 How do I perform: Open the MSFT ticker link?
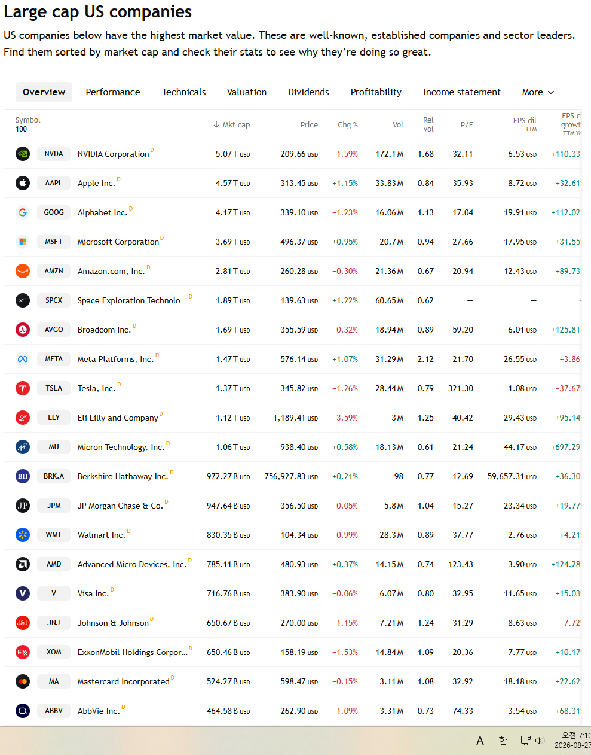tap(54, 242)
